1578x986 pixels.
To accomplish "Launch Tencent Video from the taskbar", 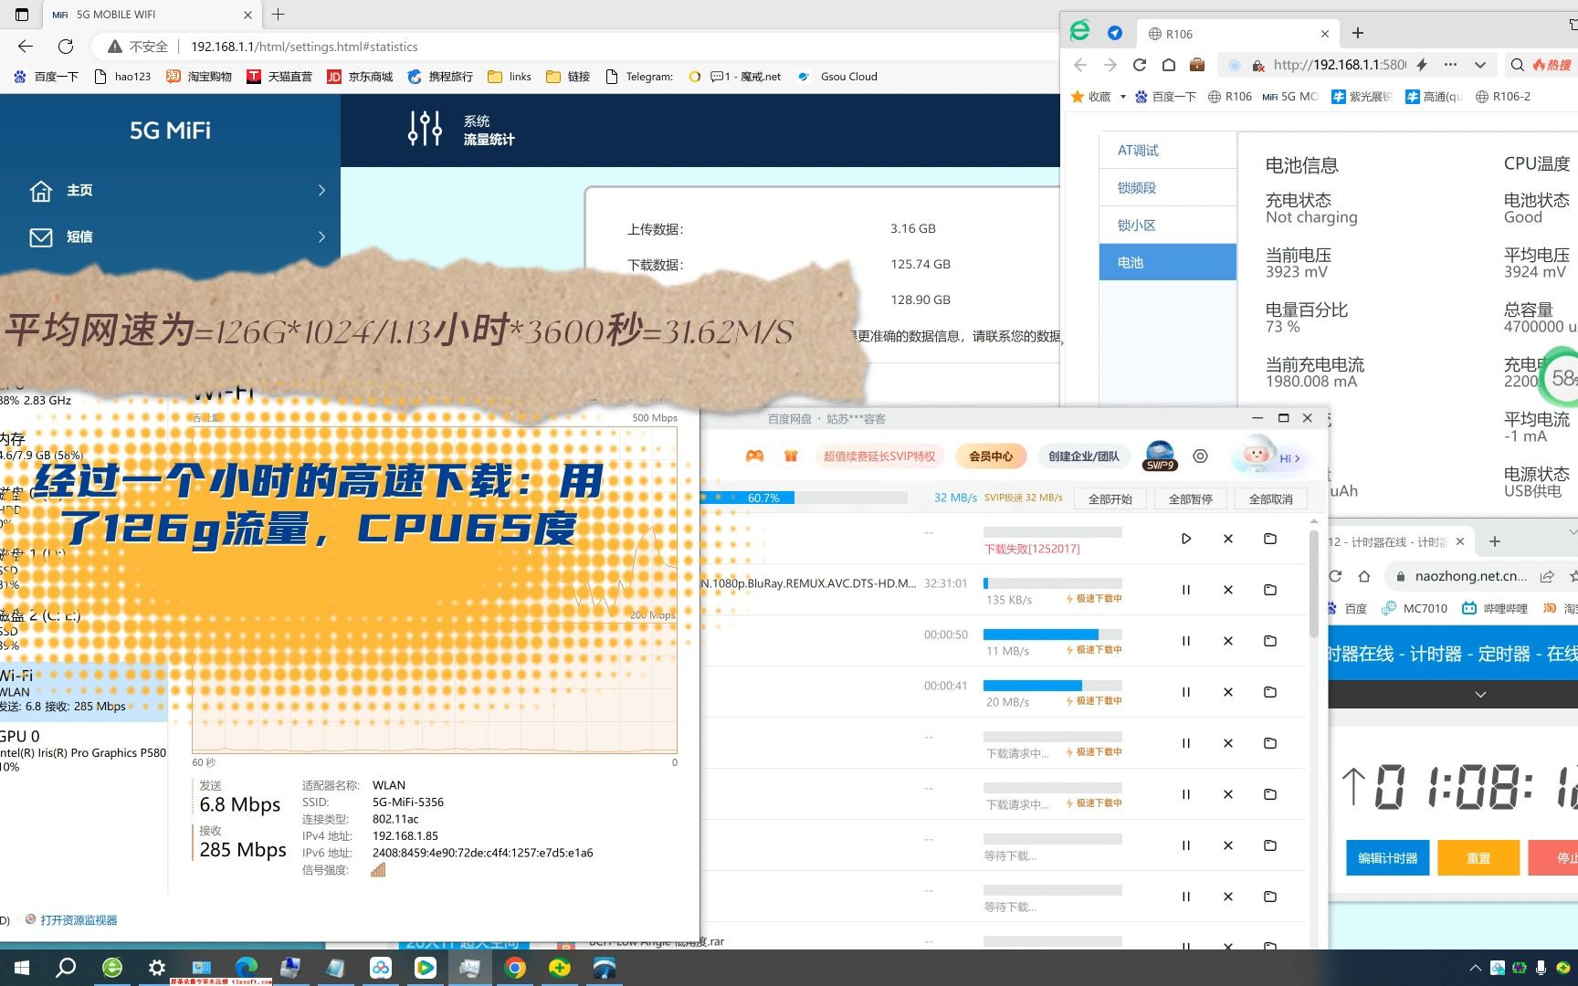I will 426,969.
